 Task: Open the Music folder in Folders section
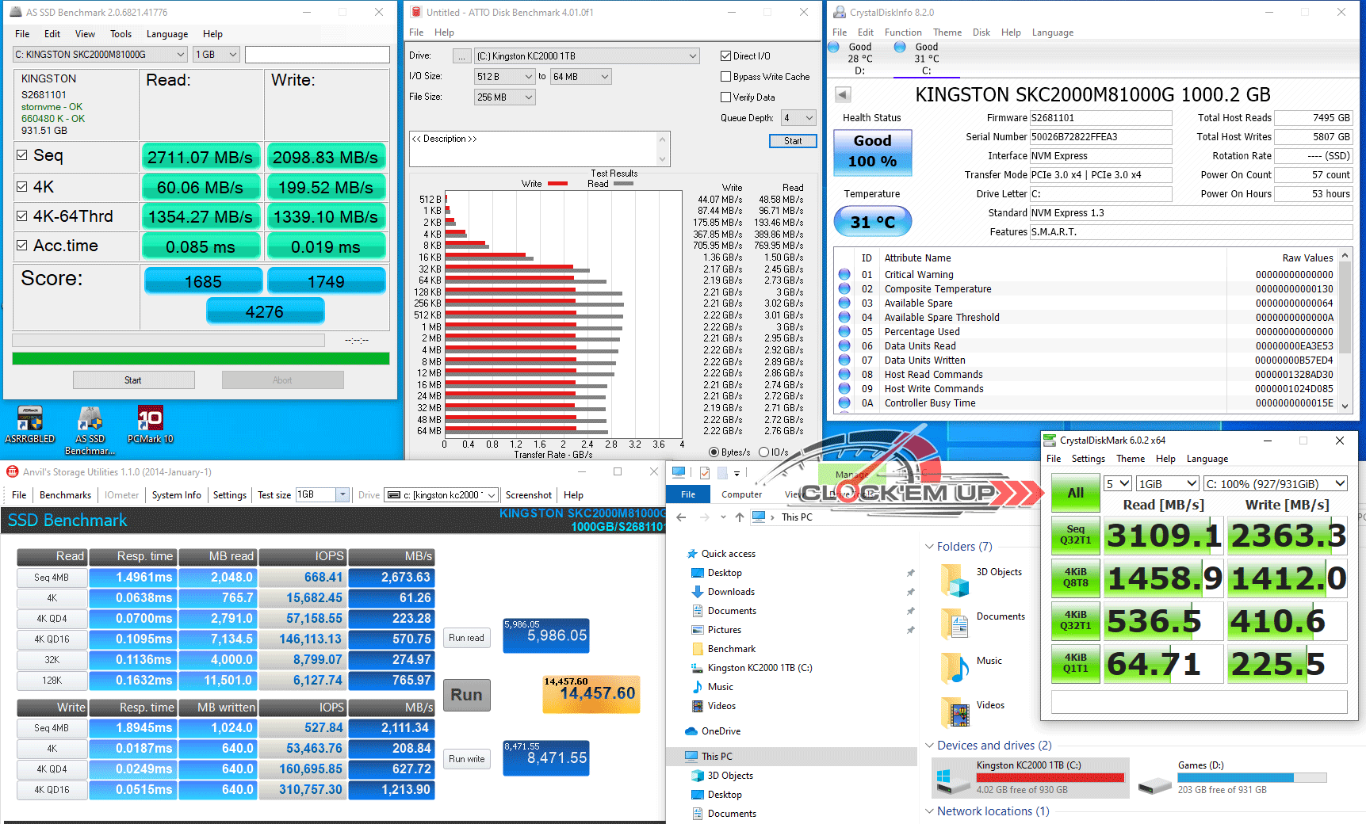click(x=955, y=669)
